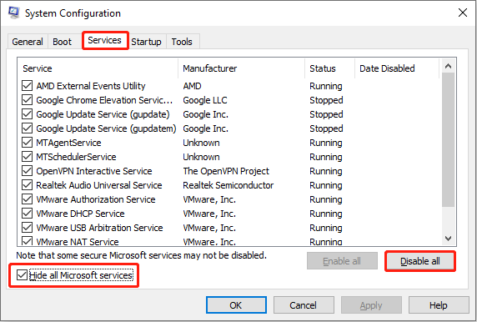Image resolution: width=477 pixels, height=322 pixels.
Task: Select the Google LLC manufacturer cell
Action: click(205, 100)
